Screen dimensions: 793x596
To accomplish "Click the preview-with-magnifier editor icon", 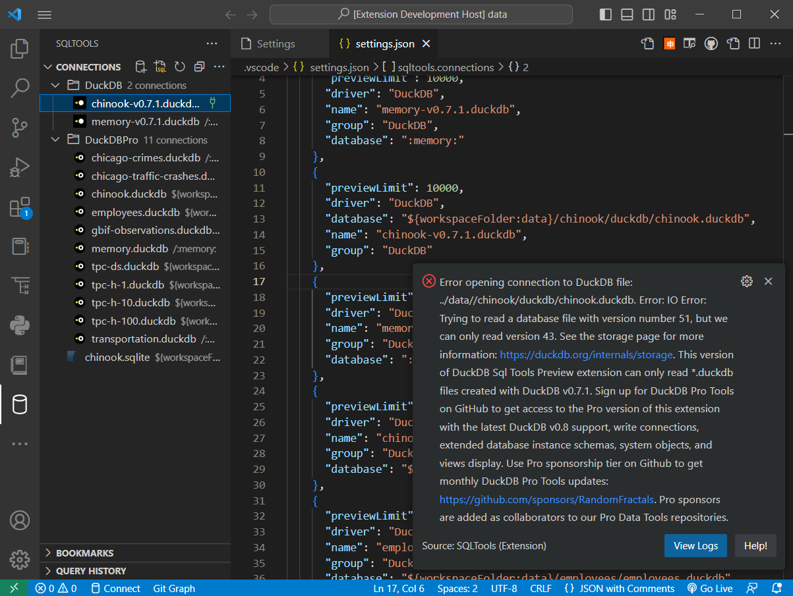I will pyautogui.click(x=690, y=44).
